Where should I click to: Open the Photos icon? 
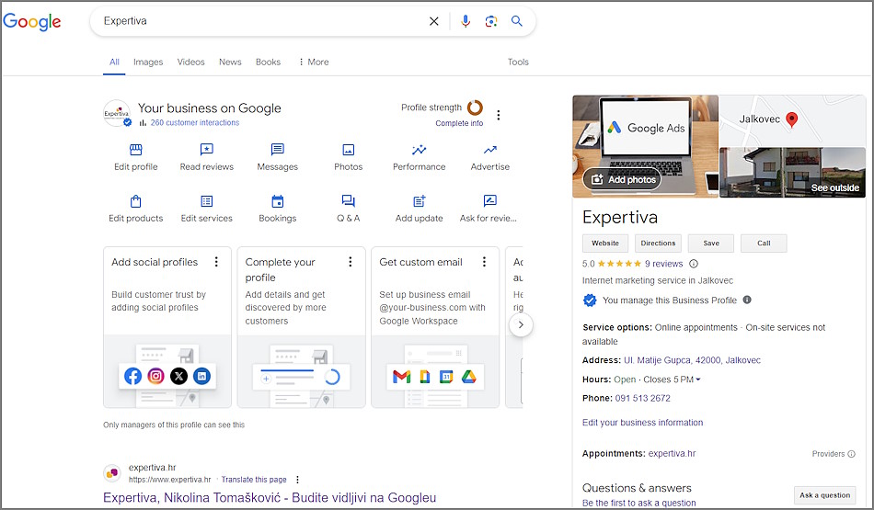[x=348, y=150]
